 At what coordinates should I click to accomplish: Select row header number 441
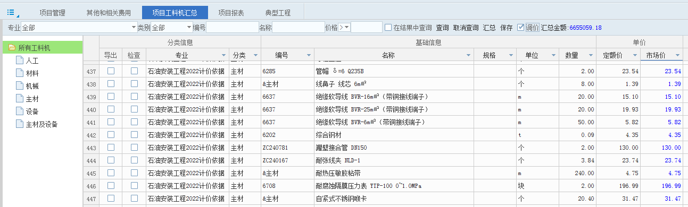click(x=91, y=122)
